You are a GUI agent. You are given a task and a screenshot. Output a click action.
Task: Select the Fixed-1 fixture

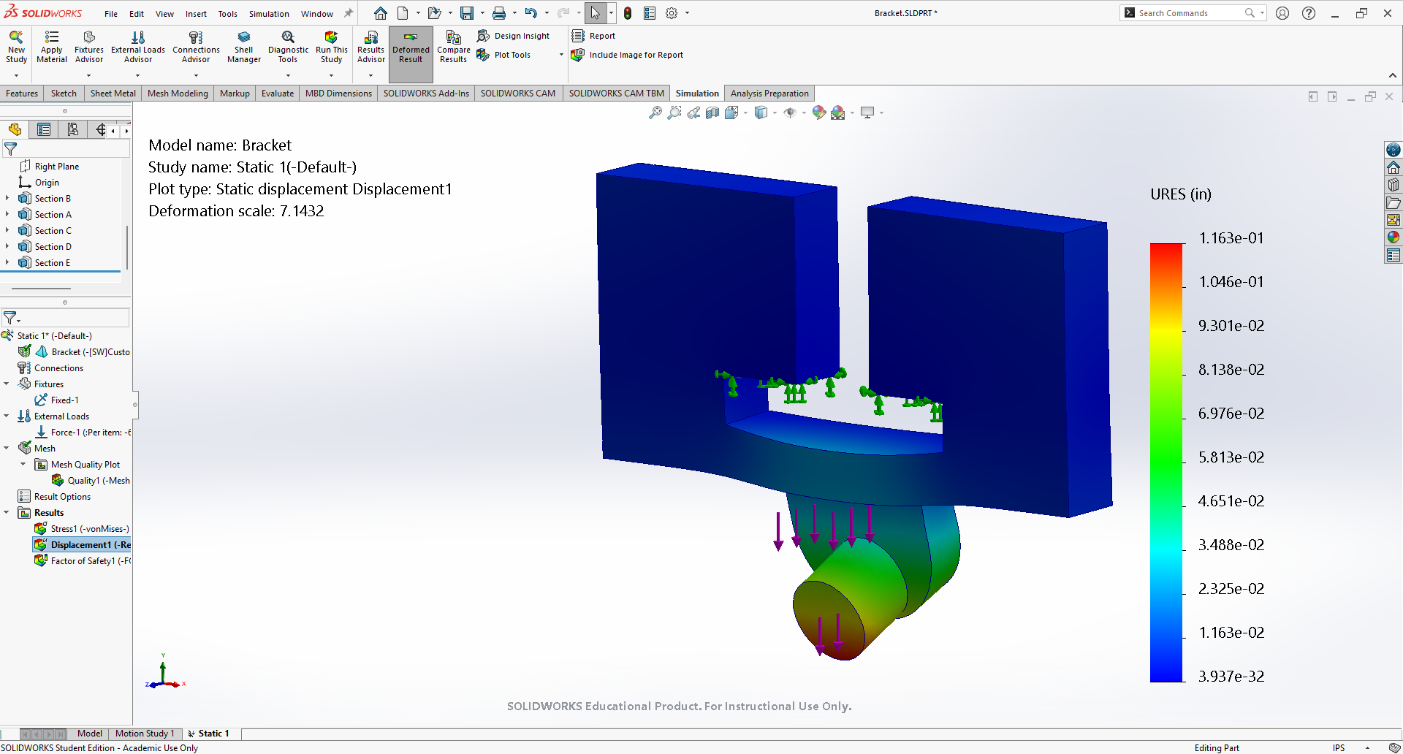click(57, 400)
